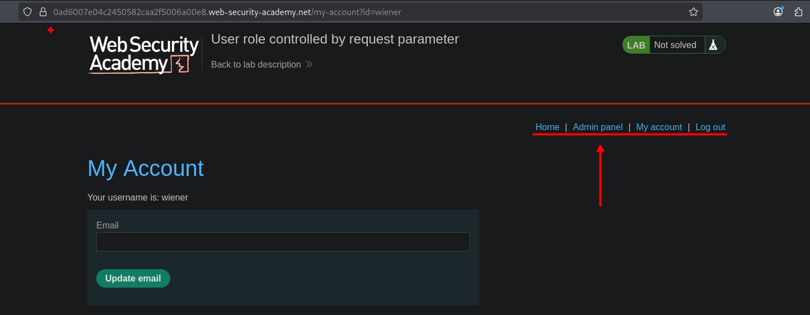Click the lab title text in header

(x=335, y=39)
